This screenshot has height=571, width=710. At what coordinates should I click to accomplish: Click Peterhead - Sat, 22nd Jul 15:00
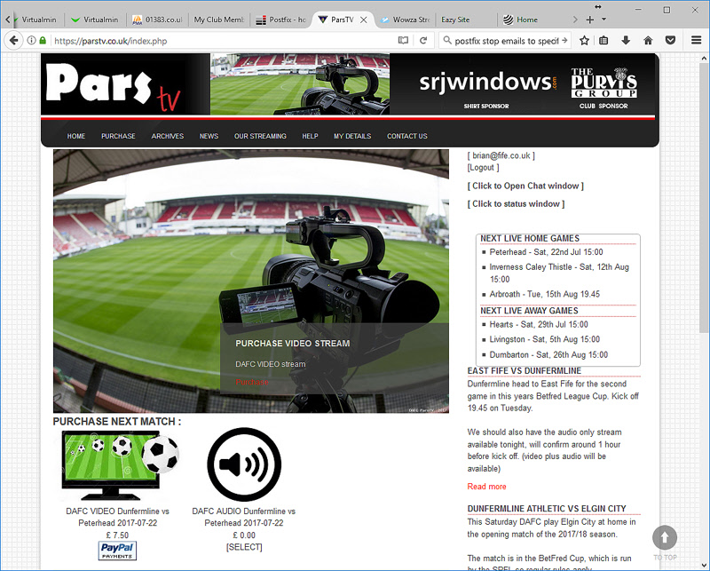[546, 252]
